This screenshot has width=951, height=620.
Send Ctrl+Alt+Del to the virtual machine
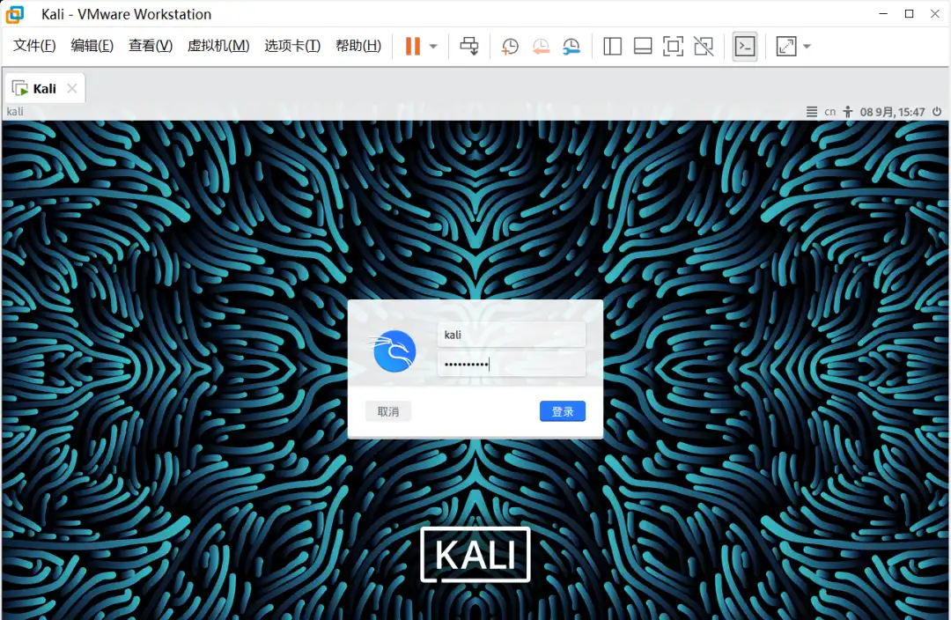coord(469,47)
